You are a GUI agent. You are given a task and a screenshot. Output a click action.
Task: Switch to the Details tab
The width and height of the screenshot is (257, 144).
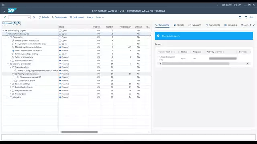tap(179, 25)
